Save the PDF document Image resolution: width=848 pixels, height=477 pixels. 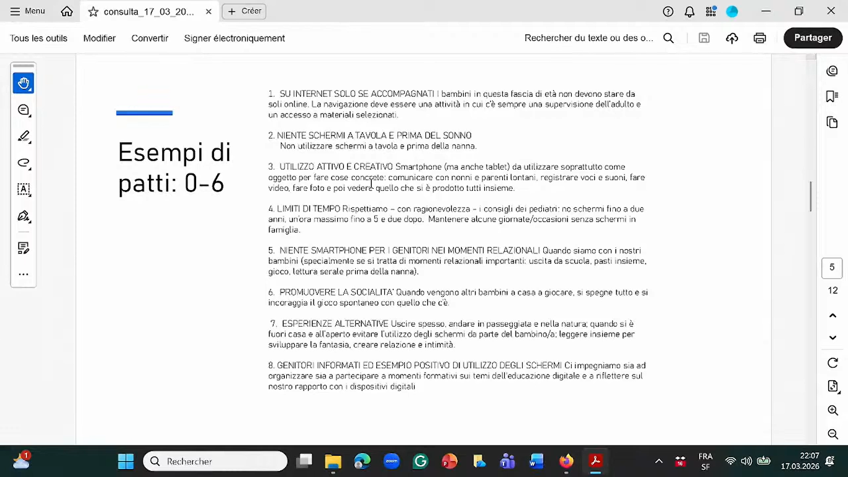(704, 38)
